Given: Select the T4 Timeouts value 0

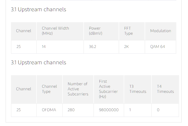Looking at the screenshot, I should pyautogui.click(x=158, y=110).
